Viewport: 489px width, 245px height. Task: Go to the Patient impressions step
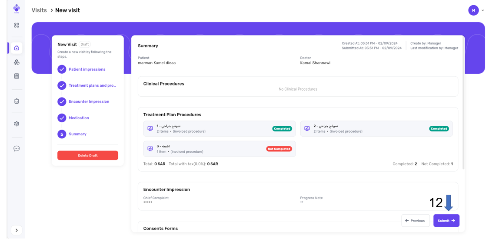[86, 69]
